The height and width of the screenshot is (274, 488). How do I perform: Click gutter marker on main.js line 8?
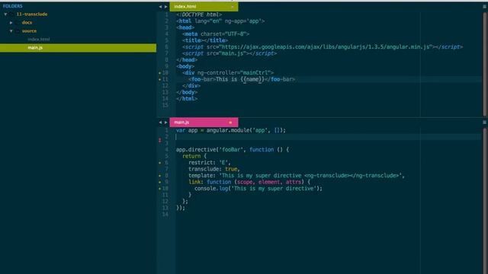[160, 176]
